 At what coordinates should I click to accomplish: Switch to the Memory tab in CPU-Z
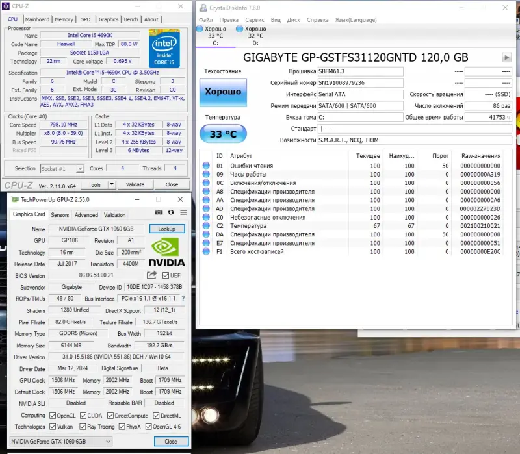tap(64, 19)
